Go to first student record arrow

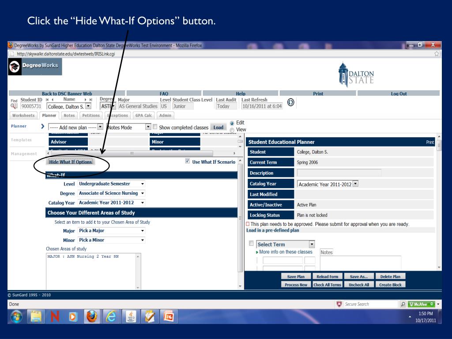tap(47, 100)
